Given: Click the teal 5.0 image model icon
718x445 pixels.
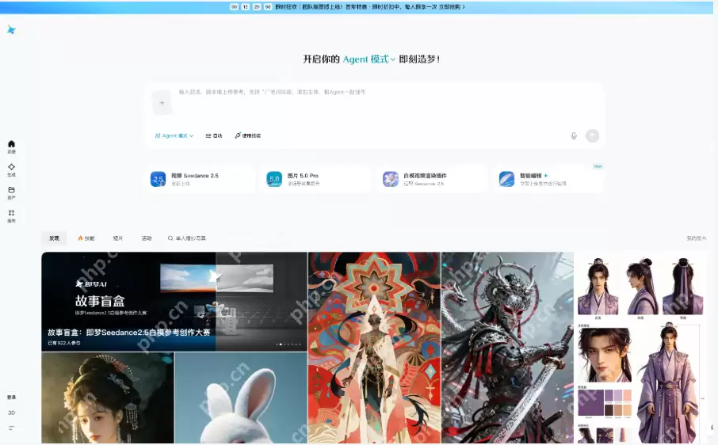Looking at the screenshot, I should tap(274, 179).
